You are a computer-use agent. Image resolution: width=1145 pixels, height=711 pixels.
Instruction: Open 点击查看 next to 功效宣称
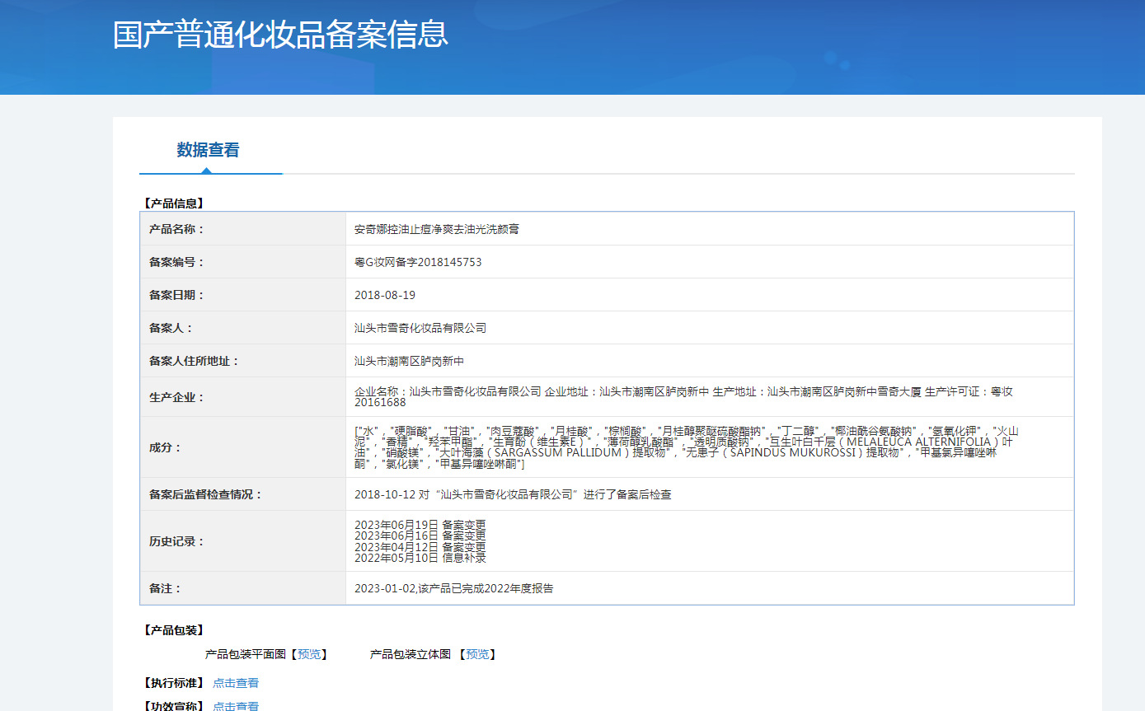pos(236,706)
